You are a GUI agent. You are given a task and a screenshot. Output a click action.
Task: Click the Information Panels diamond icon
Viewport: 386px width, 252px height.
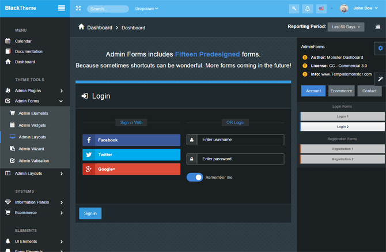8,202
